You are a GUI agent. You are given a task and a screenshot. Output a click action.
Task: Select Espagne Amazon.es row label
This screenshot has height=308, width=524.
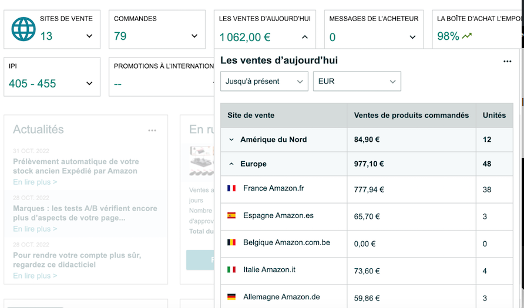coord(278,215)
